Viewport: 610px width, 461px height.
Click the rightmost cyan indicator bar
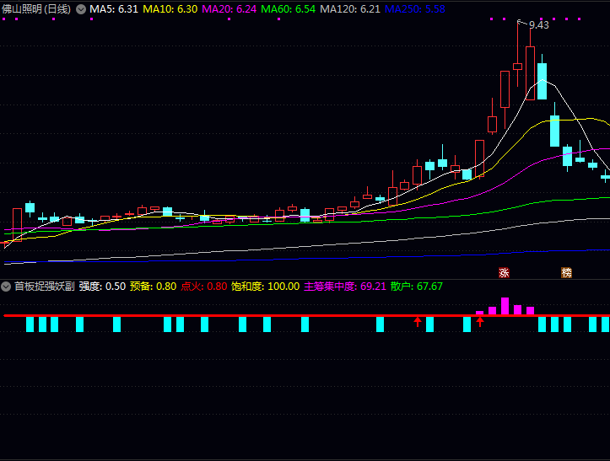(604, 324)
